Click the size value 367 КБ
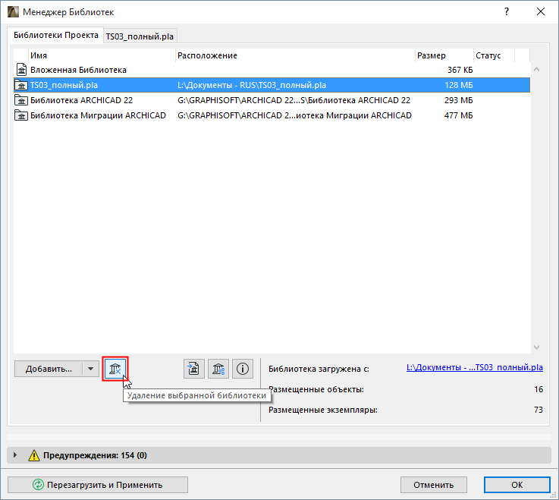 pos(460,70)
